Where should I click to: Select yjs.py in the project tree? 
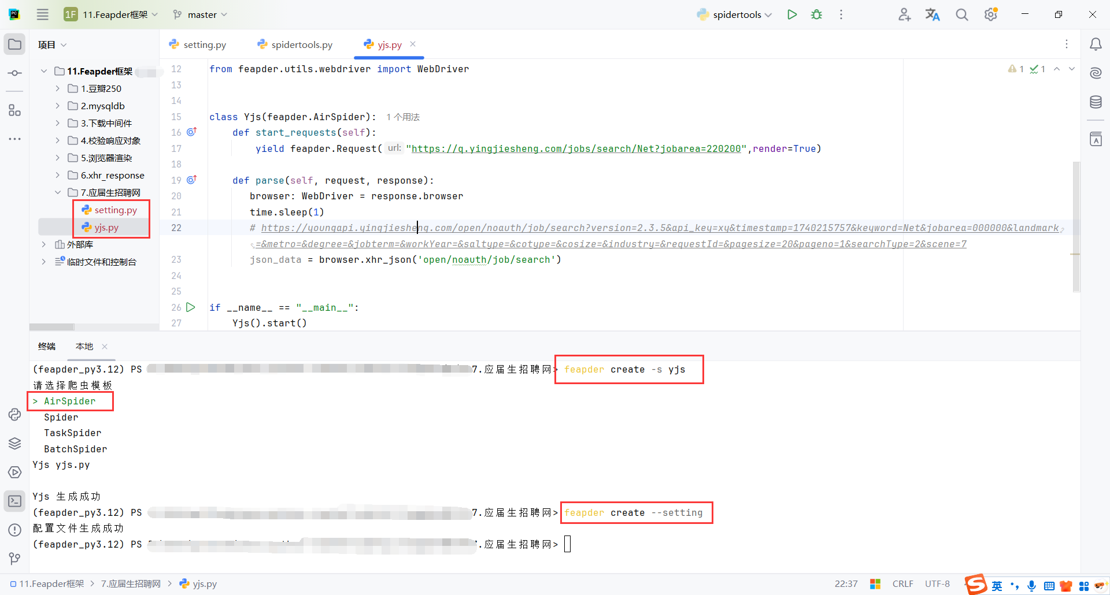click(x=105, y=227)
